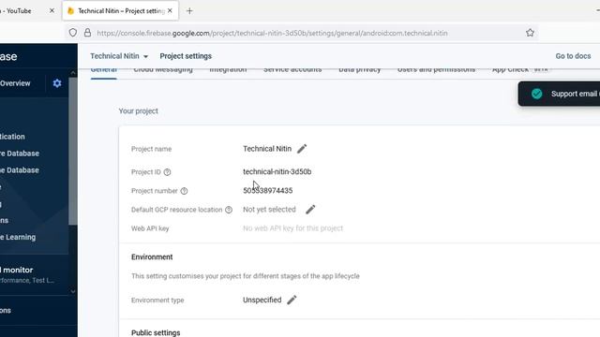Close the Technical Nitin project settings tab
This screenshot has width=600, height=337.
pos(170,10)
